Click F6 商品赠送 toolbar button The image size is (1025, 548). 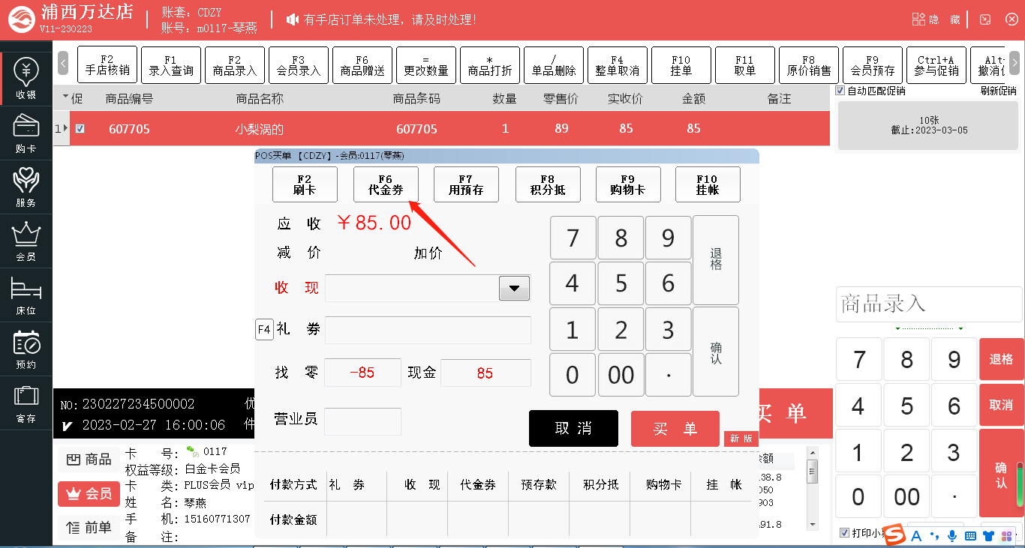[x=362, y=64]
